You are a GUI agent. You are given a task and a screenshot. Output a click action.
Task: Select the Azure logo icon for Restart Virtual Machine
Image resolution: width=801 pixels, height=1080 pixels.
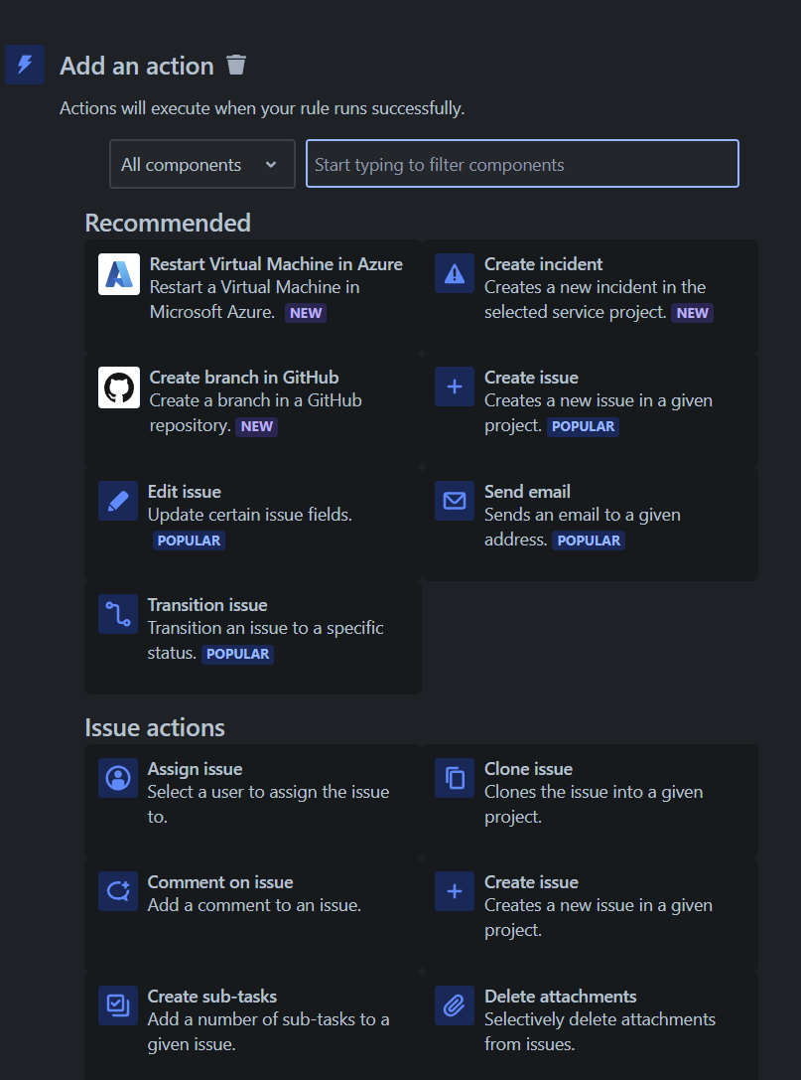pos(119,274)
